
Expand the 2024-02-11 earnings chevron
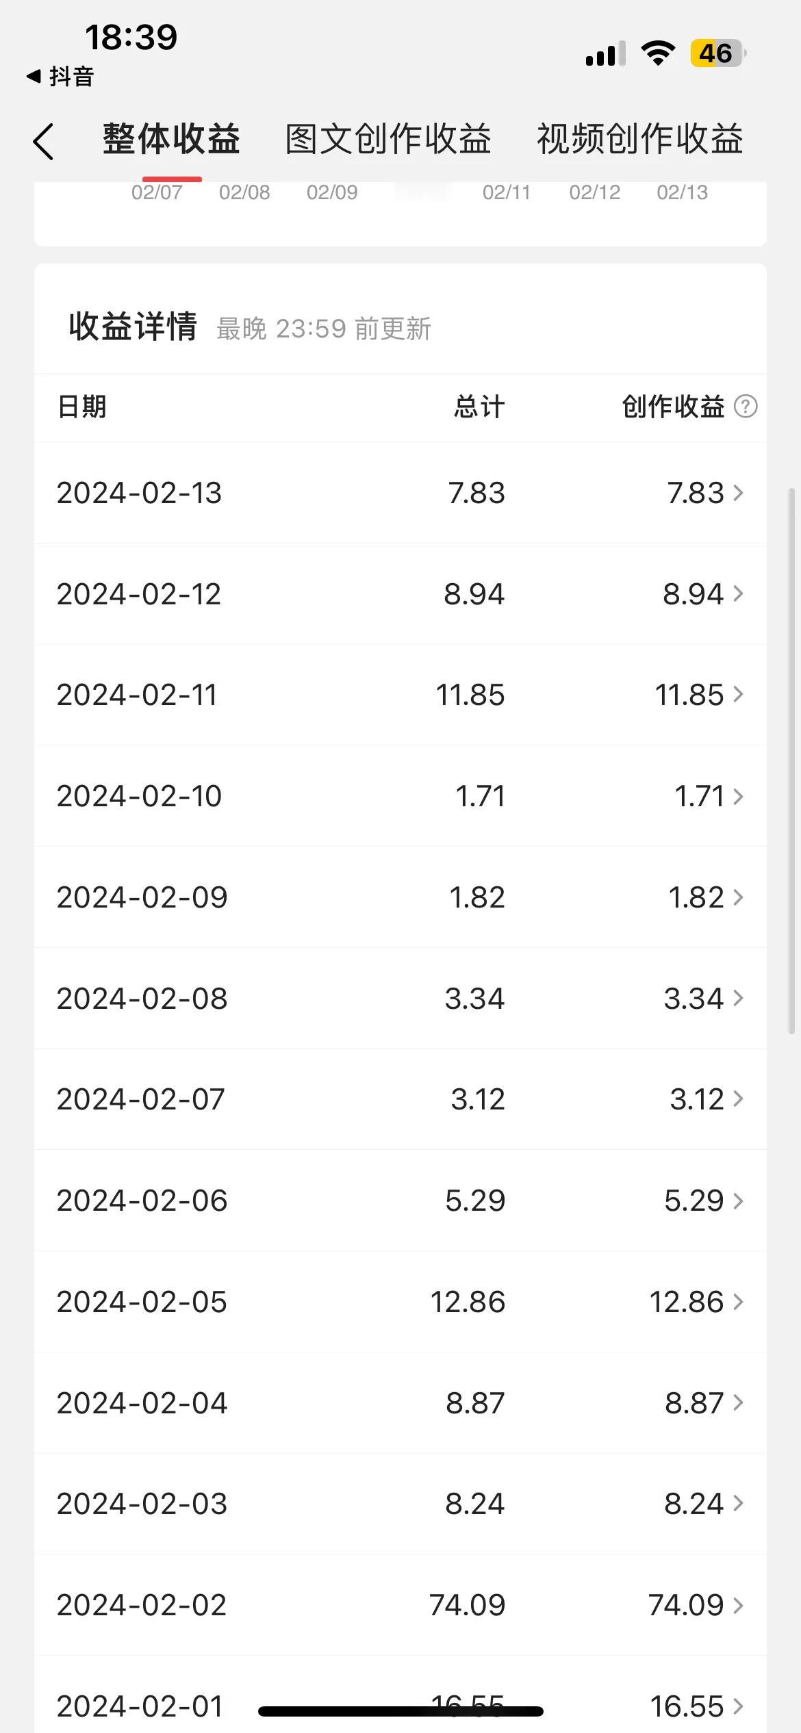(x=738, y=695)
